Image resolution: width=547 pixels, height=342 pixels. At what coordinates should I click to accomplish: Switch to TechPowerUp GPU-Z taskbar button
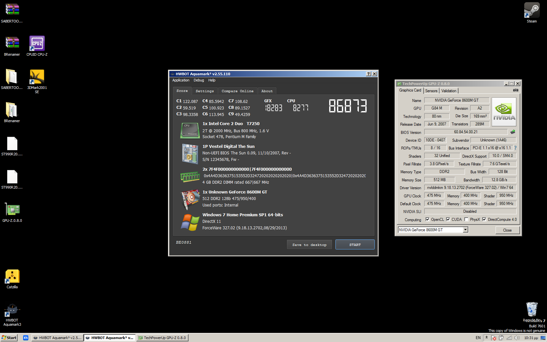tap(162, 338)
